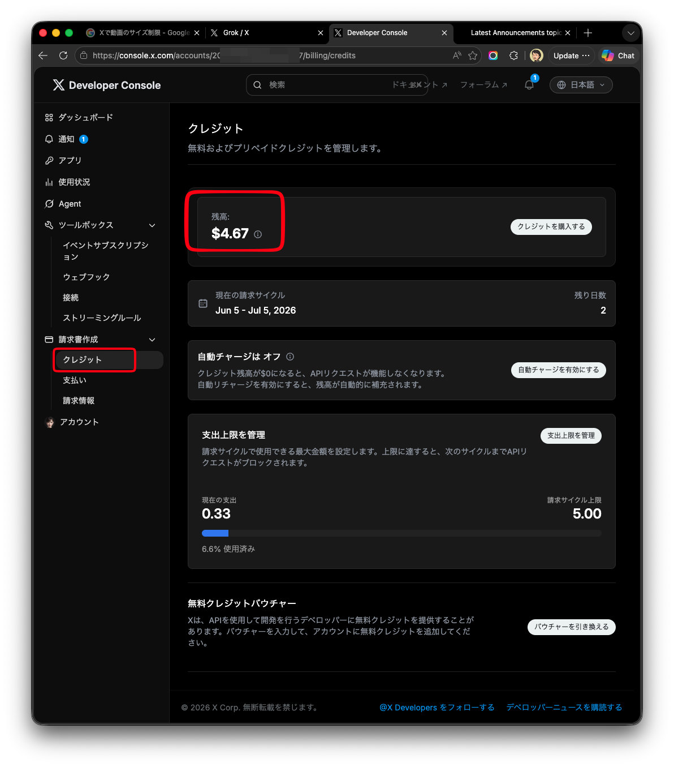This screenshot has width=674, height=767.
Task: Focus the 検索 search field
Action: pos(337,85)
